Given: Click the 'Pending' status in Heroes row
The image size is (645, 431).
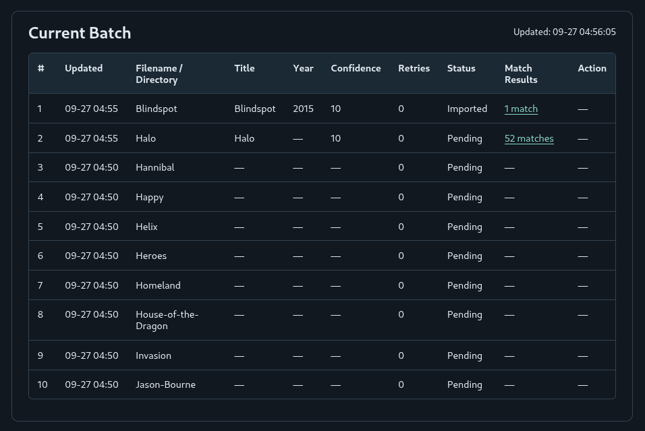Looking at the screenshot, I should [x=464, y=256].
